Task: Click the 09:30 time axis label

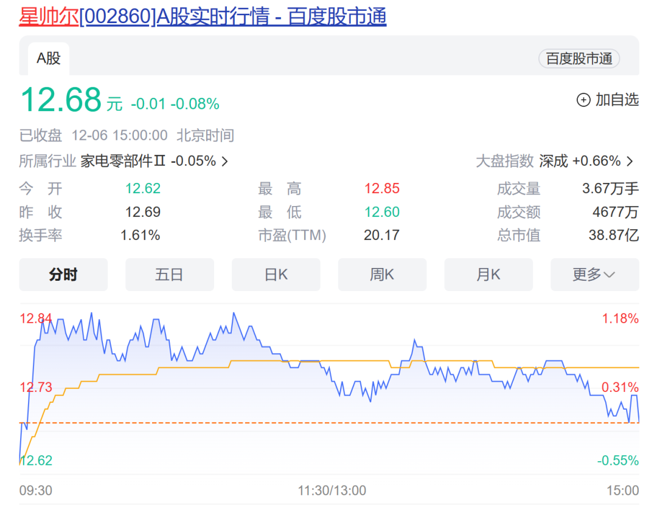Action: coord(36,490)
